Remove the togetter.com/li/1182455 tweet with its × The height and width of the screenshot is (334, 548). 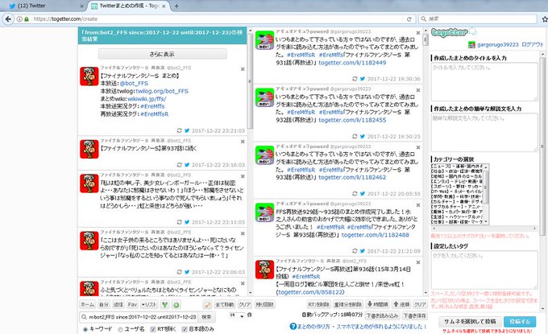418,90
